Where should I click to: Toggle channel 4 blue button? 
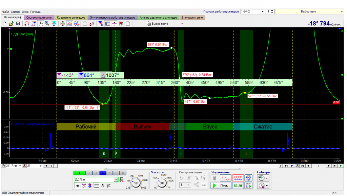click(103, 173)
